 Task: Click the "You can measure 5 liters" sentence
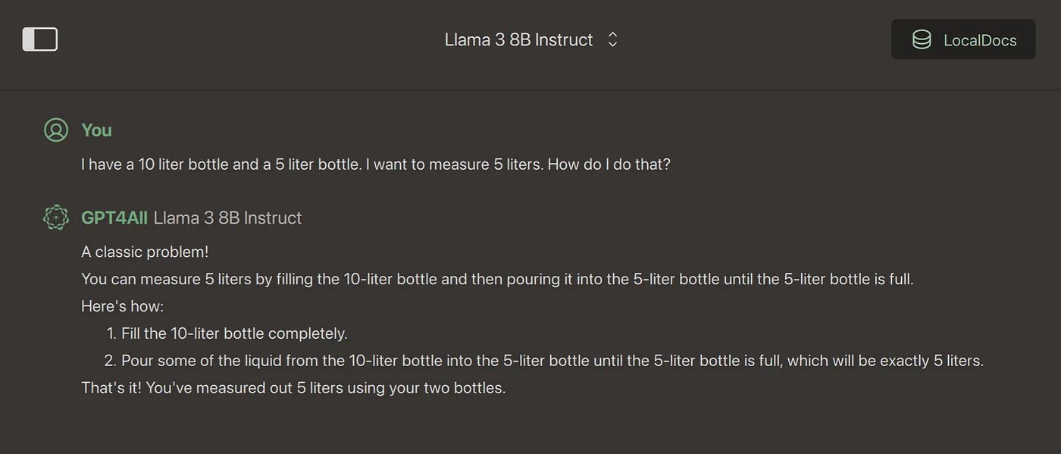pos(497,279)
